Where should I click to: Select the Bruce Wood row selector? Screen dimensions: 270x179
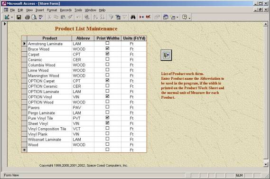coord(24,49)
